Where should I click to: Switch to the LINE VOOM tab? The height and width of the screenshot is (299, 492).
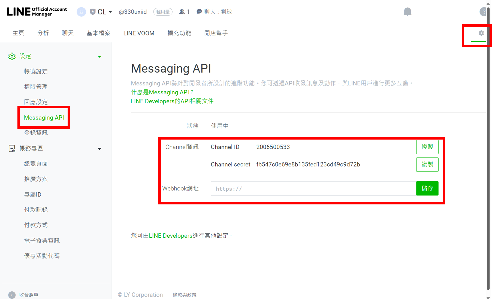pos(139,33)
